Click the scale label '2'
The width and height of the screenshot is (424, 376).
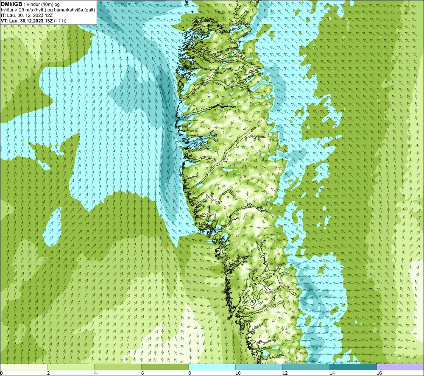48,373
